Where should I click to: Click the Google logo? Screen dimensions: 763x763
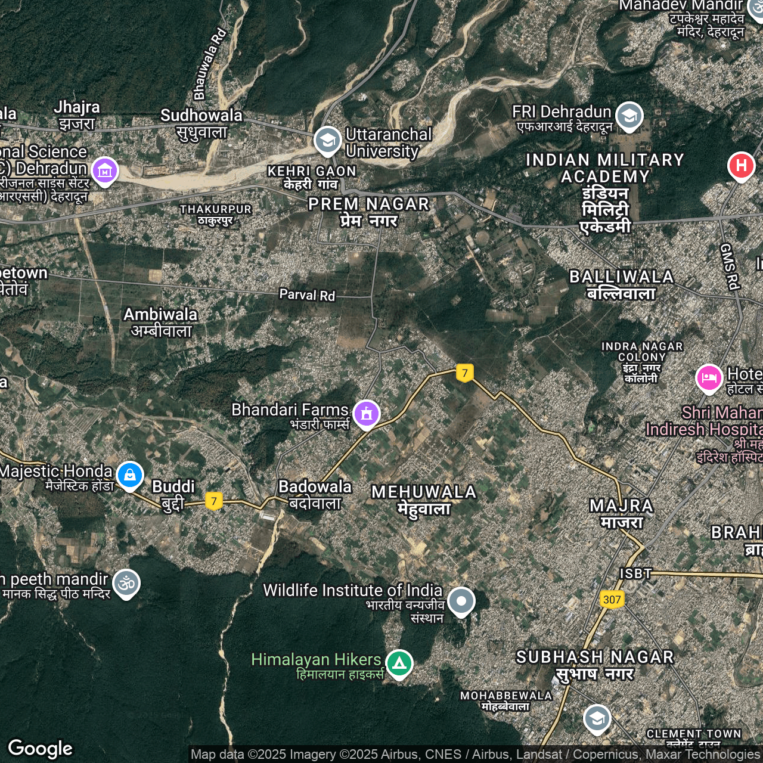[x=41, y=748]
